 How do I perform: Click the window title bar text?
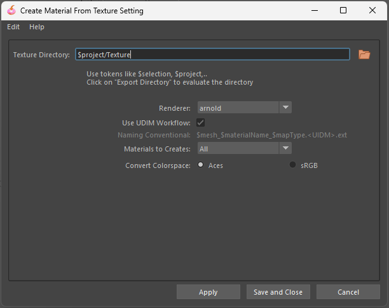pyautogui.click(x=82, y=11)
